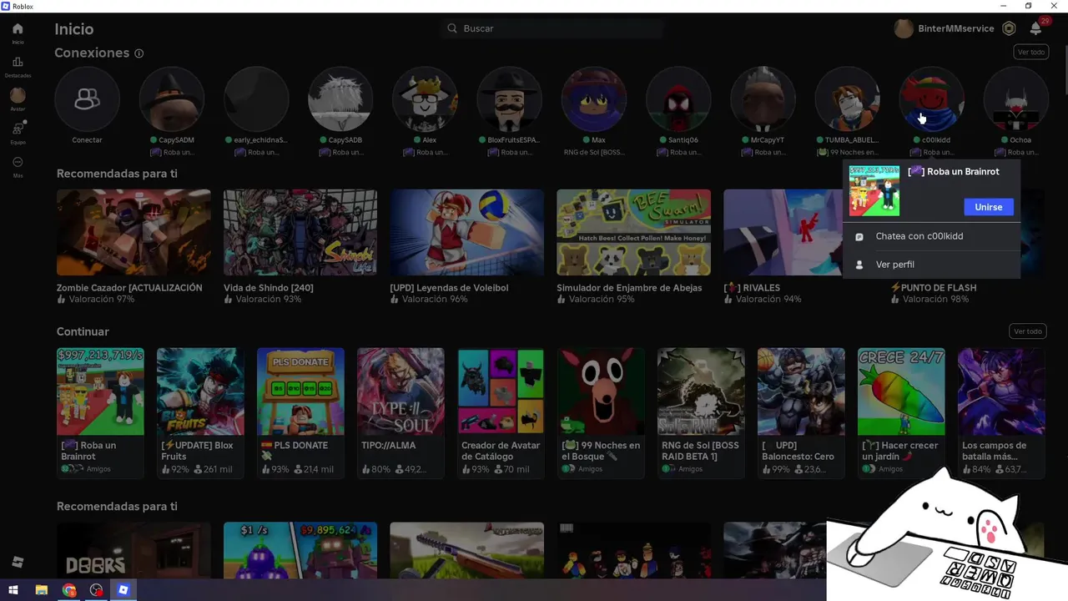Select Chatea con c00lkidd menu entry
The width and height of the screenshot is (1068, 601).
(x=931, y=236)
